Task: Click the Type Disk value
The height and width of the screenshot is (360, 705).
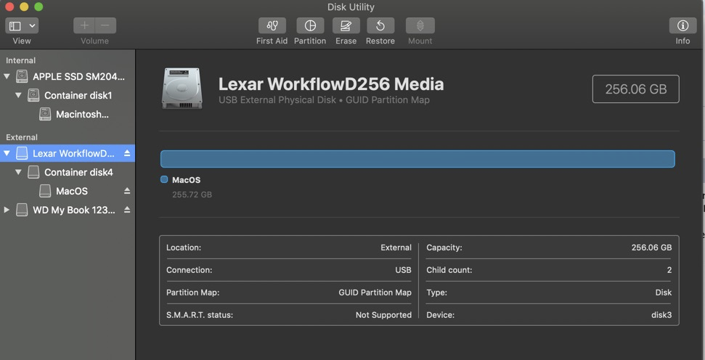Action: pos(663,292)
